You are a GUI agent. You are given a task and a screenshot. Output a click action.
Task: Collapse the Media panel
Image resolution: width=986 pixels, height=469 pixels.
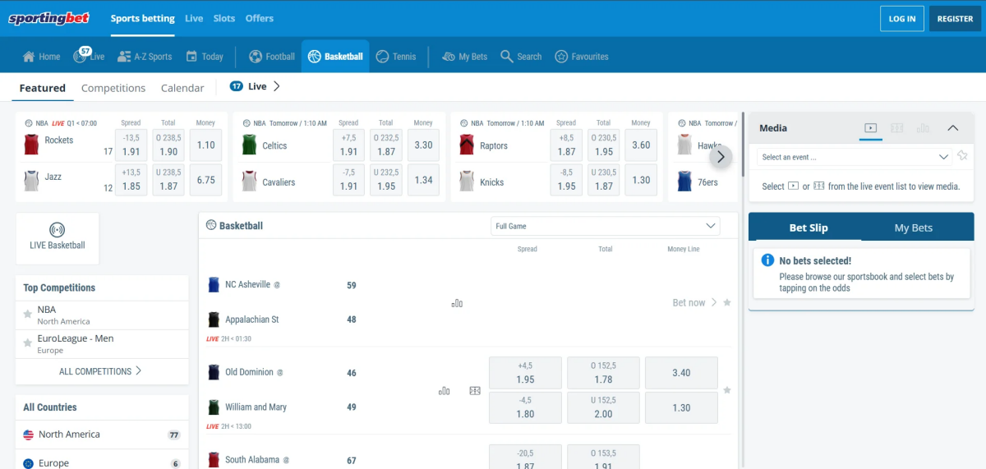pos(953,128)
